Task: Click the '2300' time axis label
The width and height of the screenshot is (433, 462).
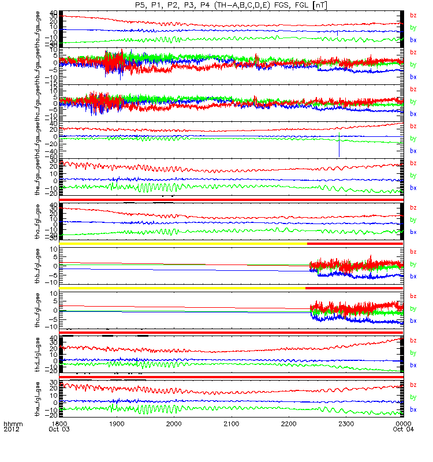Action: (x=346, y=424)
